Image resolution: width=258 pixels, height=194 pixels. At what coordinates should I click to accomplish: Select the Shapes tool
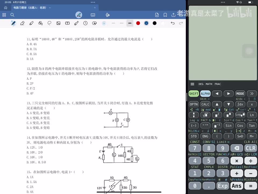click(x=40, y=23)
